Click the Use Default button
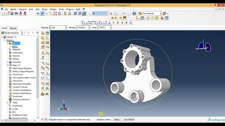The image size is (225, 126). 129,119
